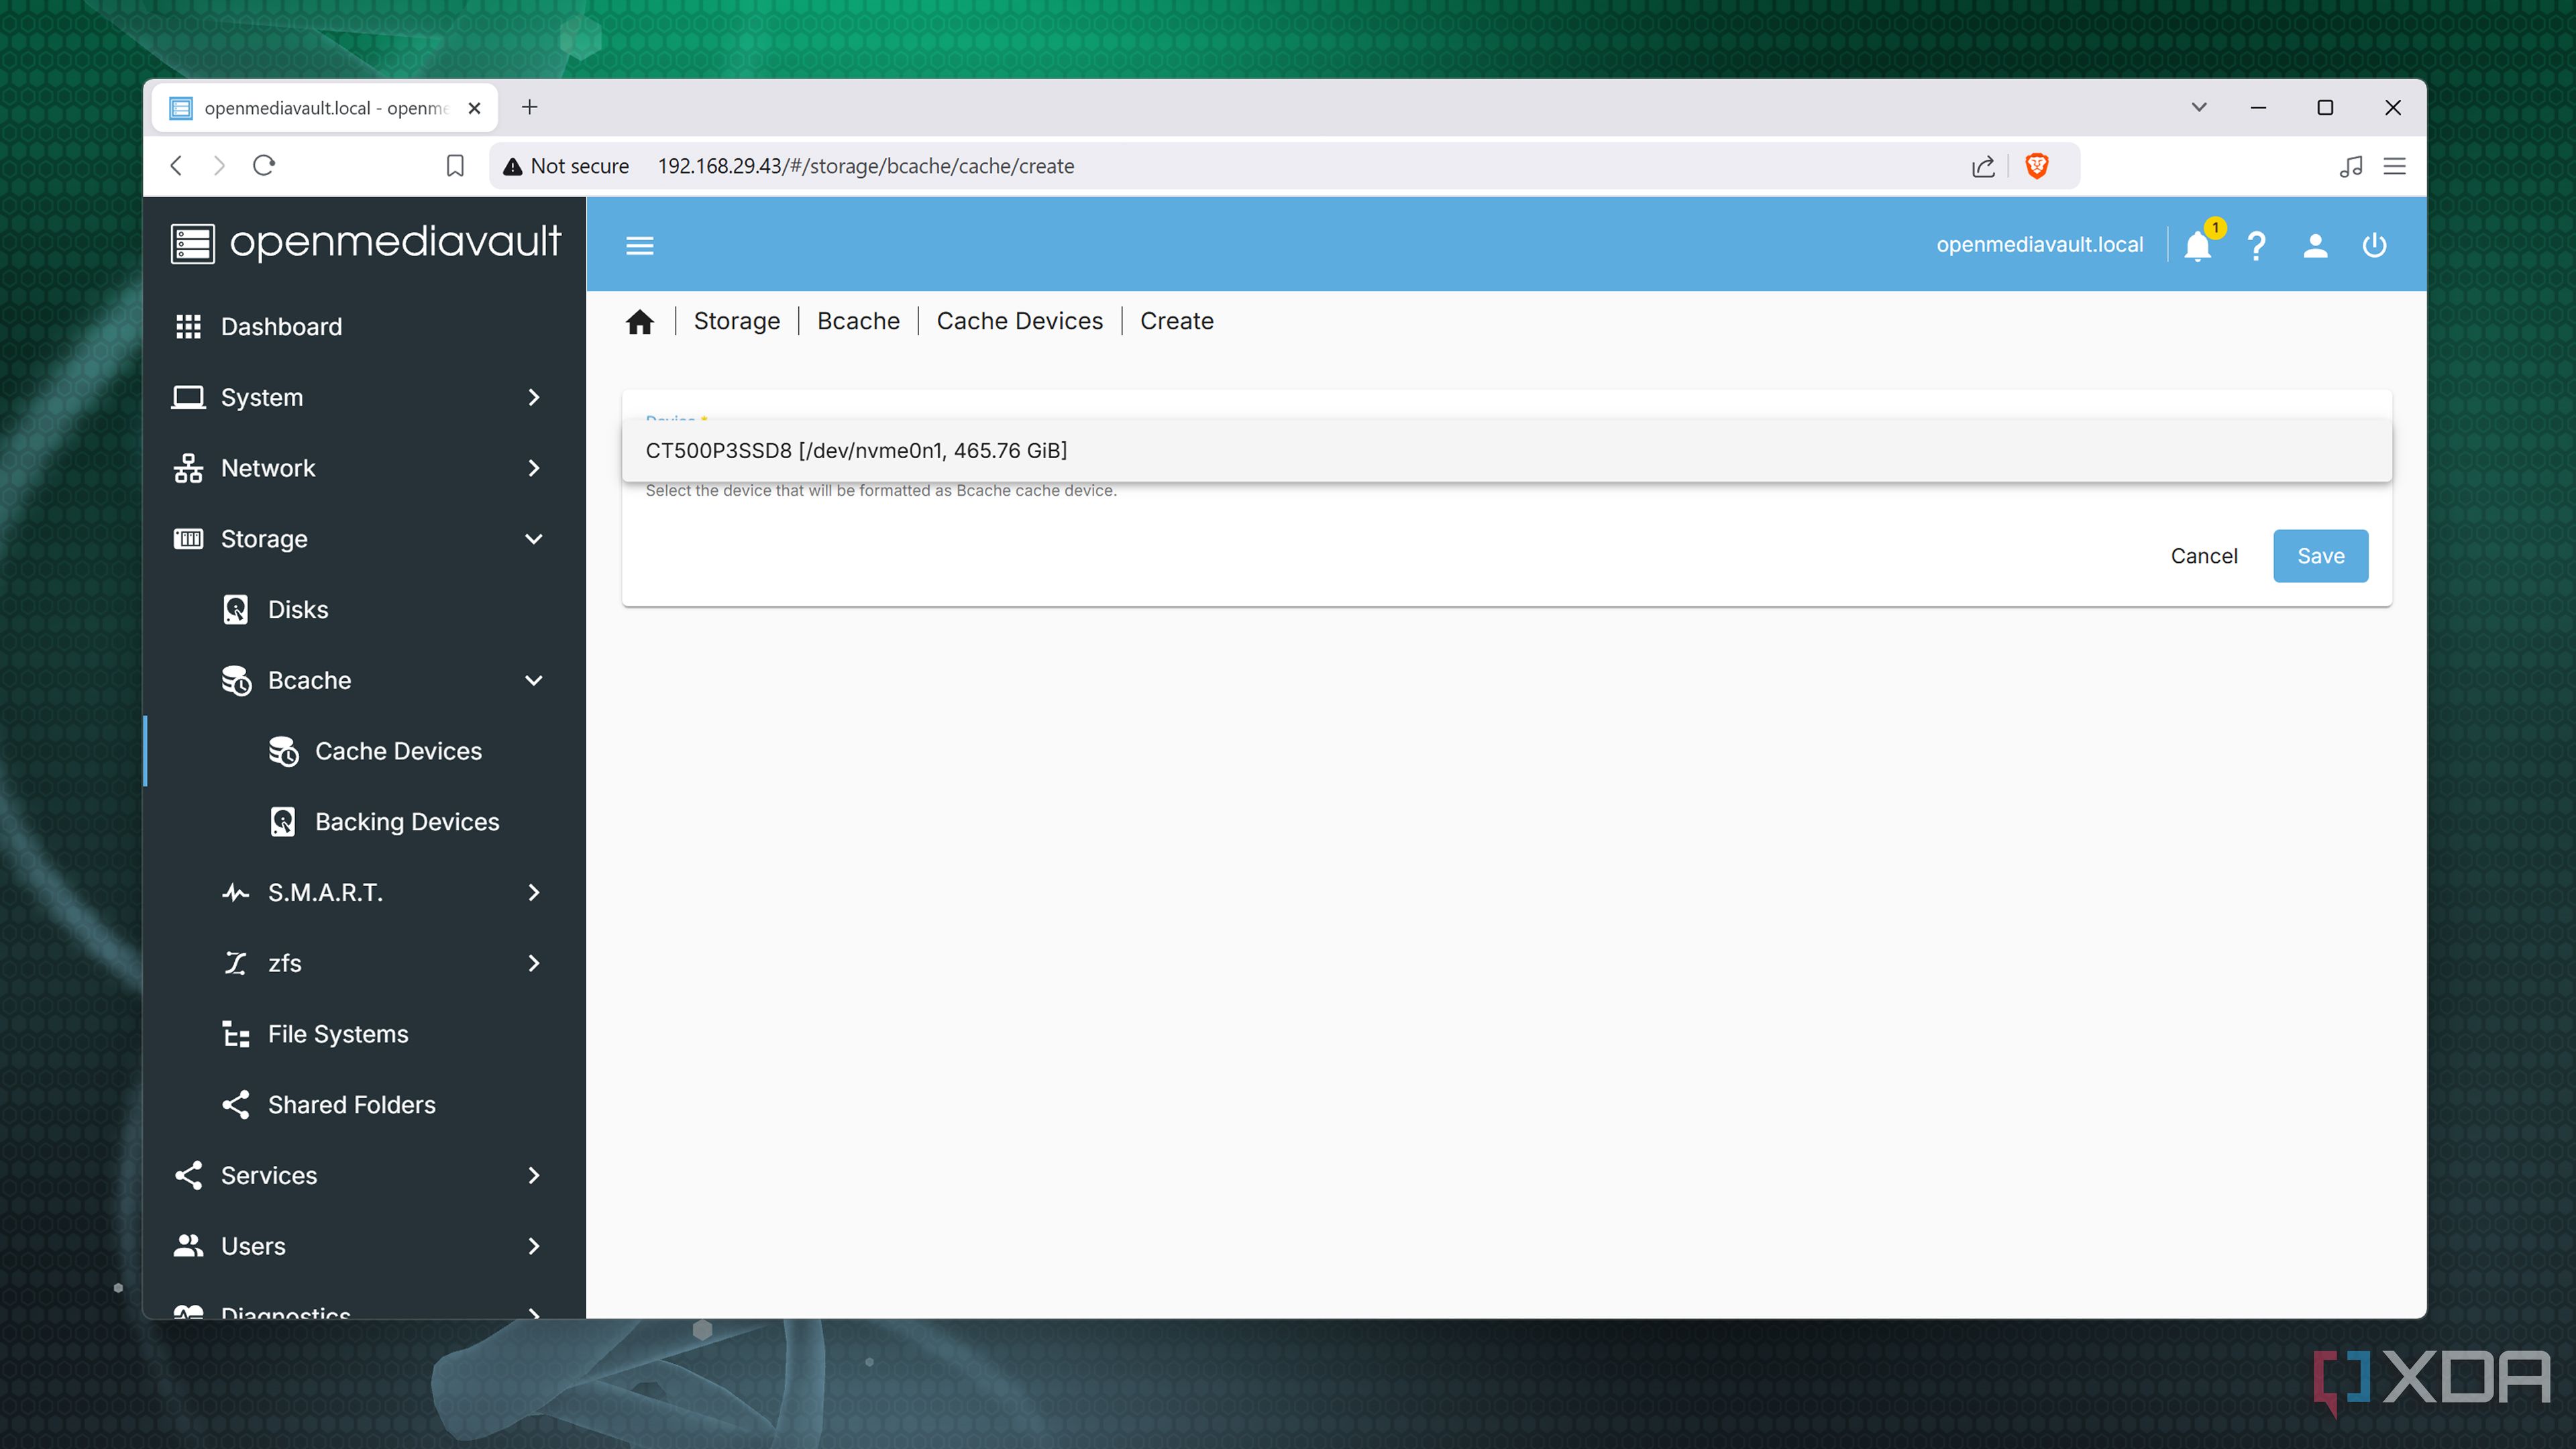Click the Network topology icon
The image size is (2576, 1449).
click(188, 468)
